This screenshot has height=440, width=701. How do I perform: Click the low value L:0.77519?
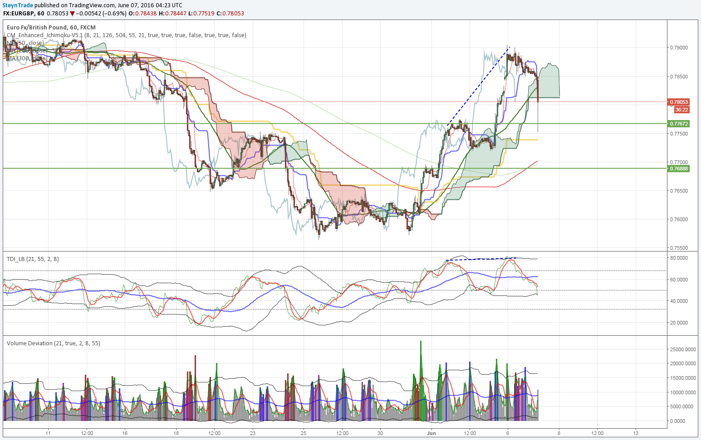coord(201,13)
